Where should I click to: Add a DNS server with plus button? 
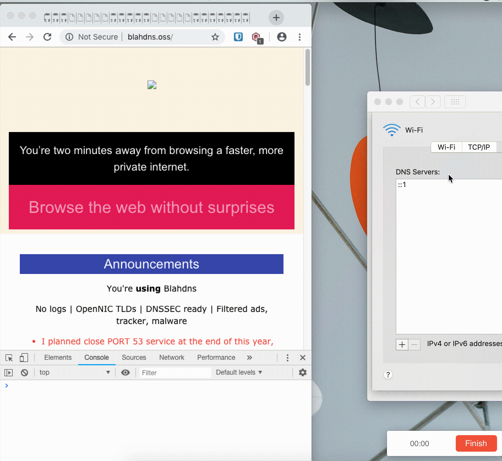402,344
